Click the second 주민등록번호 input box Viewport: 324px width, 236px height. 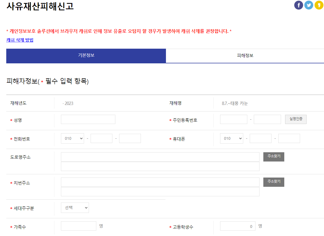[267, 119]
